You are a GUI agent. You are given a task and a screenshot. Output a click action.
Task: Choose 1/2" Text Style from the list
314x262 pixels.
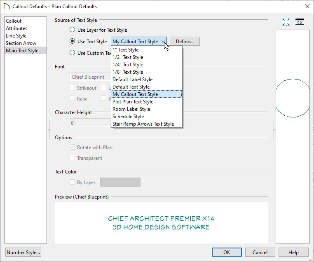(x=147, y=57)
